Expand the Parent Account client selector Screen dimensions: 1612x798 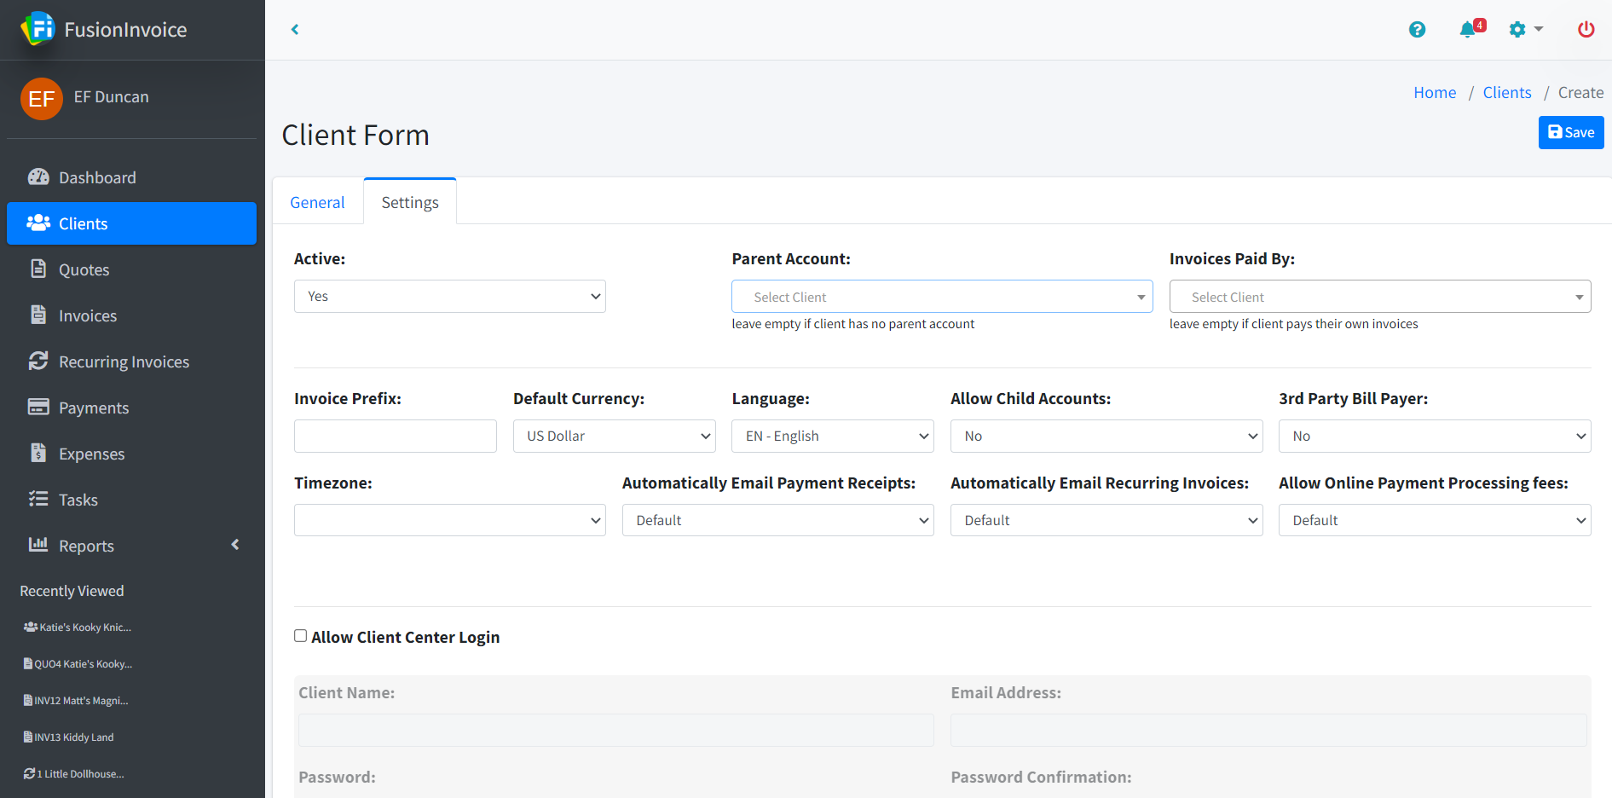click(941, 297)
